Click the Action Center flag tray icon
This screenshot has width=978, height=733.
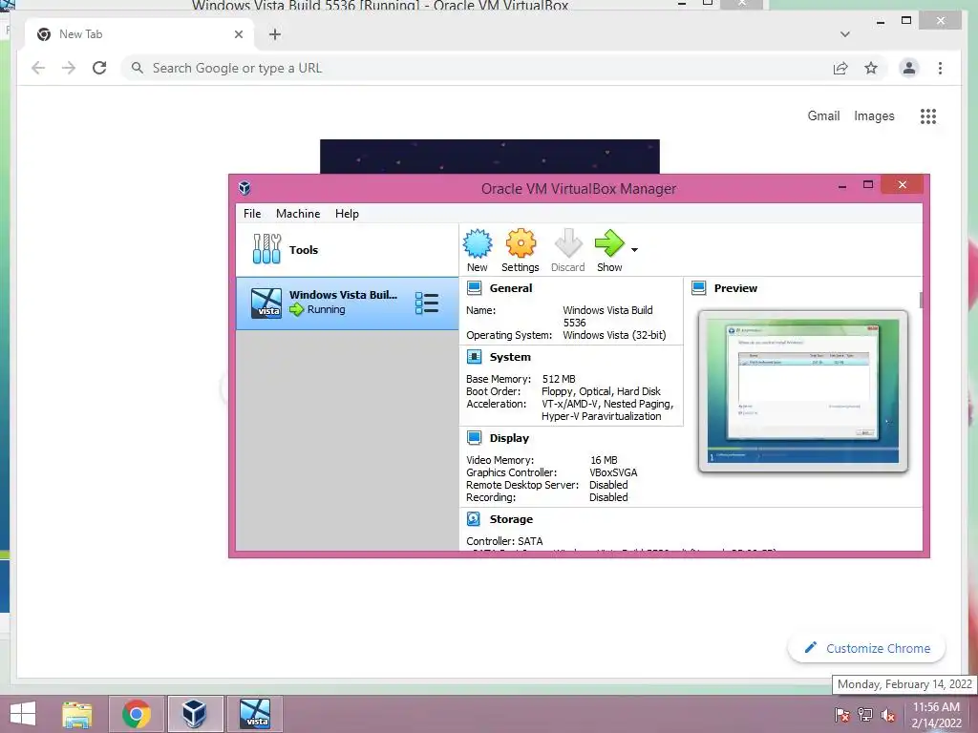coord(841,715)
